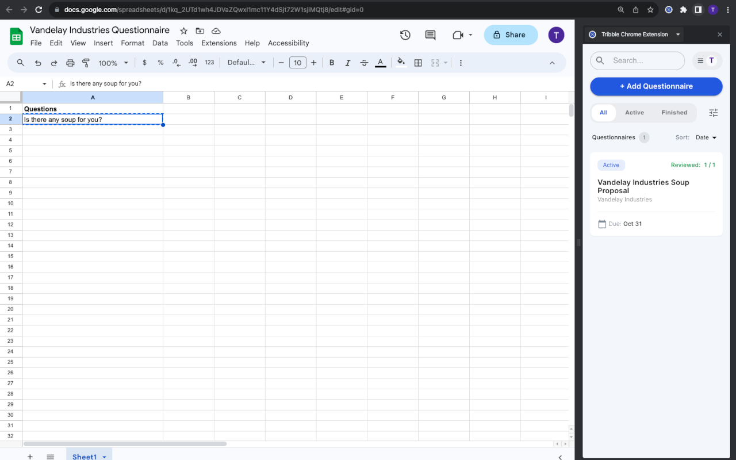Click the move to folder icon
The image size is (736, 460).
pyautogui.click(x=200, y=31)
